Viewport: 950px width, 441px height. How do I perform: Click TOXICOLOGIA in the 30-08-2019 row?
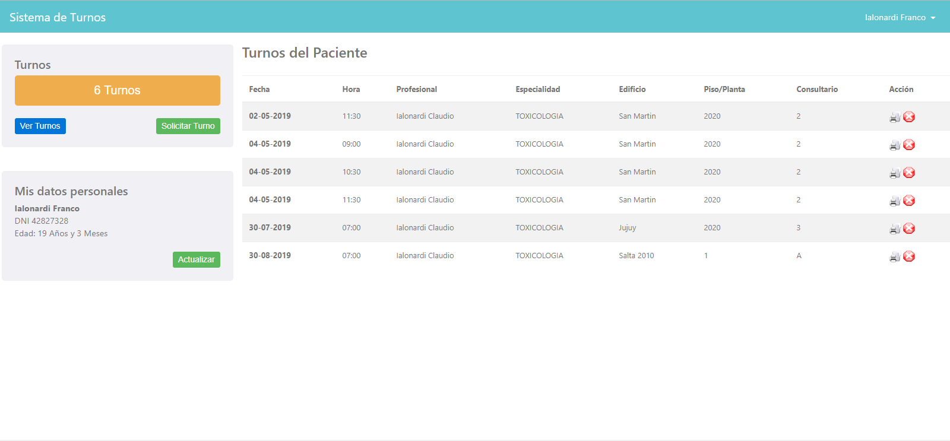pyautogui.click(x=539, y=255)
